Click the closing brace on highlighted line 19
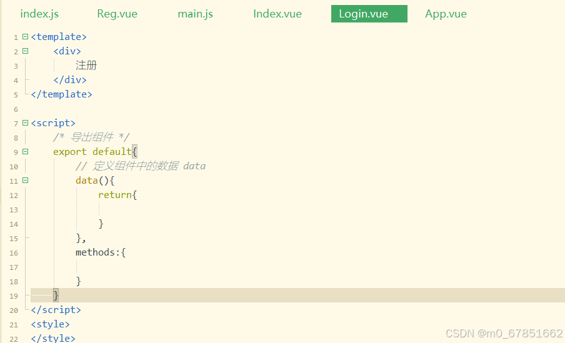The image size is (565, 343). click(x=56, y=296)
